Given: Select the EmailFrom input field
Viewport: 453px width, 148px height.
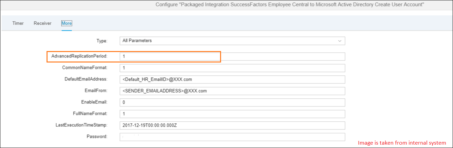Looking at the screenshot, I should pos(232,91).
